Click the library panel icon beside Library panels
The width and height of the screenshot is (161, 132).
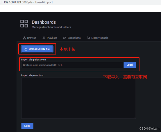tap(88, 38)
